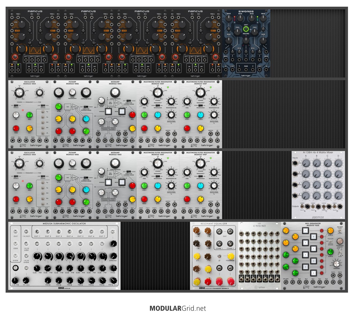Click the LEVEL B knob on Mix-Sequencer

pyautogui.click(x=330, y=252)
